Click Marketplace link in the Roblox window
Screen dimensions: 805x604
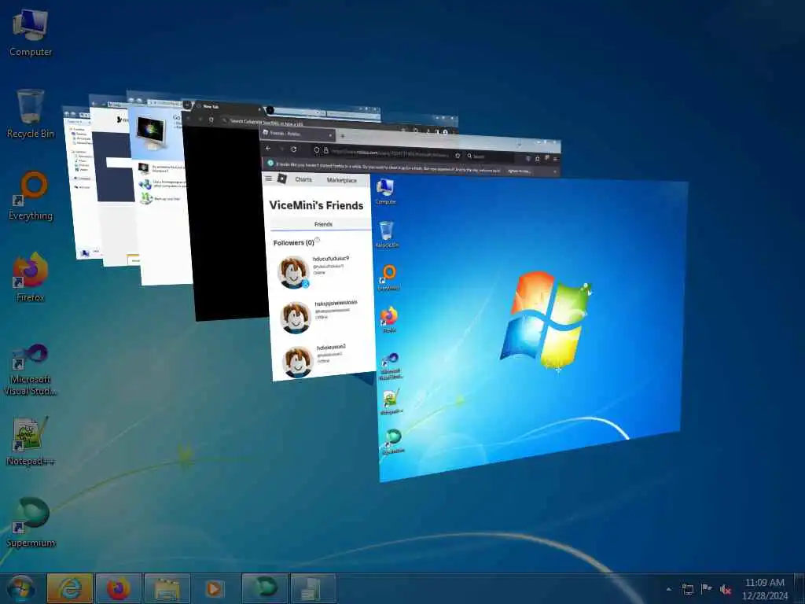[x=341, y=180]
